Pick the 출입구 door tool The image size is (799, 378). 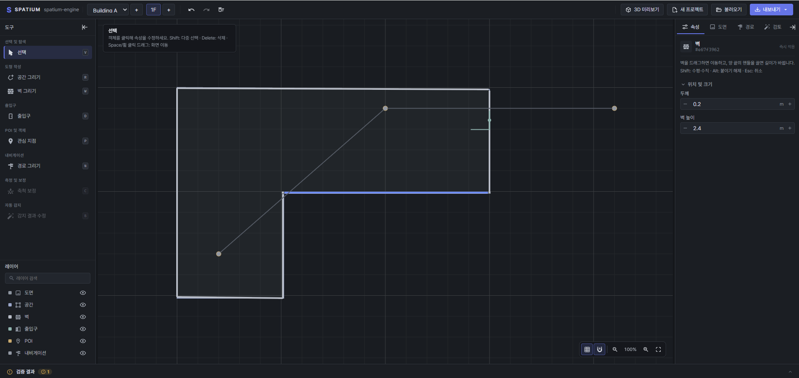tap(48, 116)
